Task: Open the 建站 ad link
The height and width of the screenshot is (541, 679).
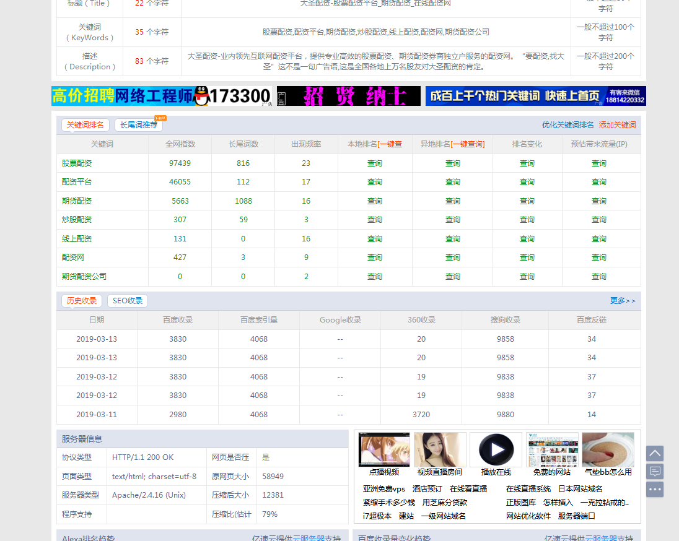Action: [406, 516]
